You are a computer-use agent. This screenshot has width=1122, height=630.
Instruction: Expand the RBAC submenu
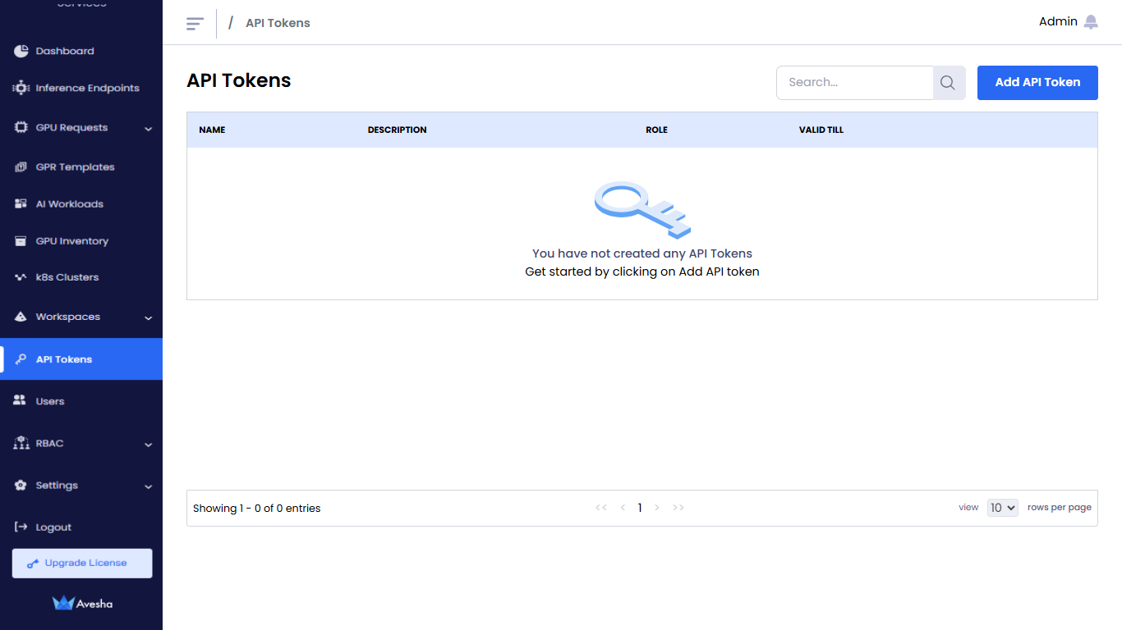click(148, 445)
